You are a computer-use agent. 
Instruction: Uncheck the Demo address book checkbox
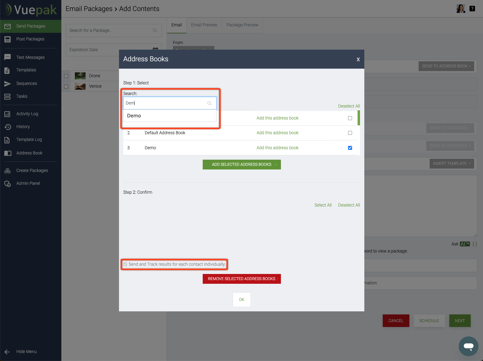(350, 148)
